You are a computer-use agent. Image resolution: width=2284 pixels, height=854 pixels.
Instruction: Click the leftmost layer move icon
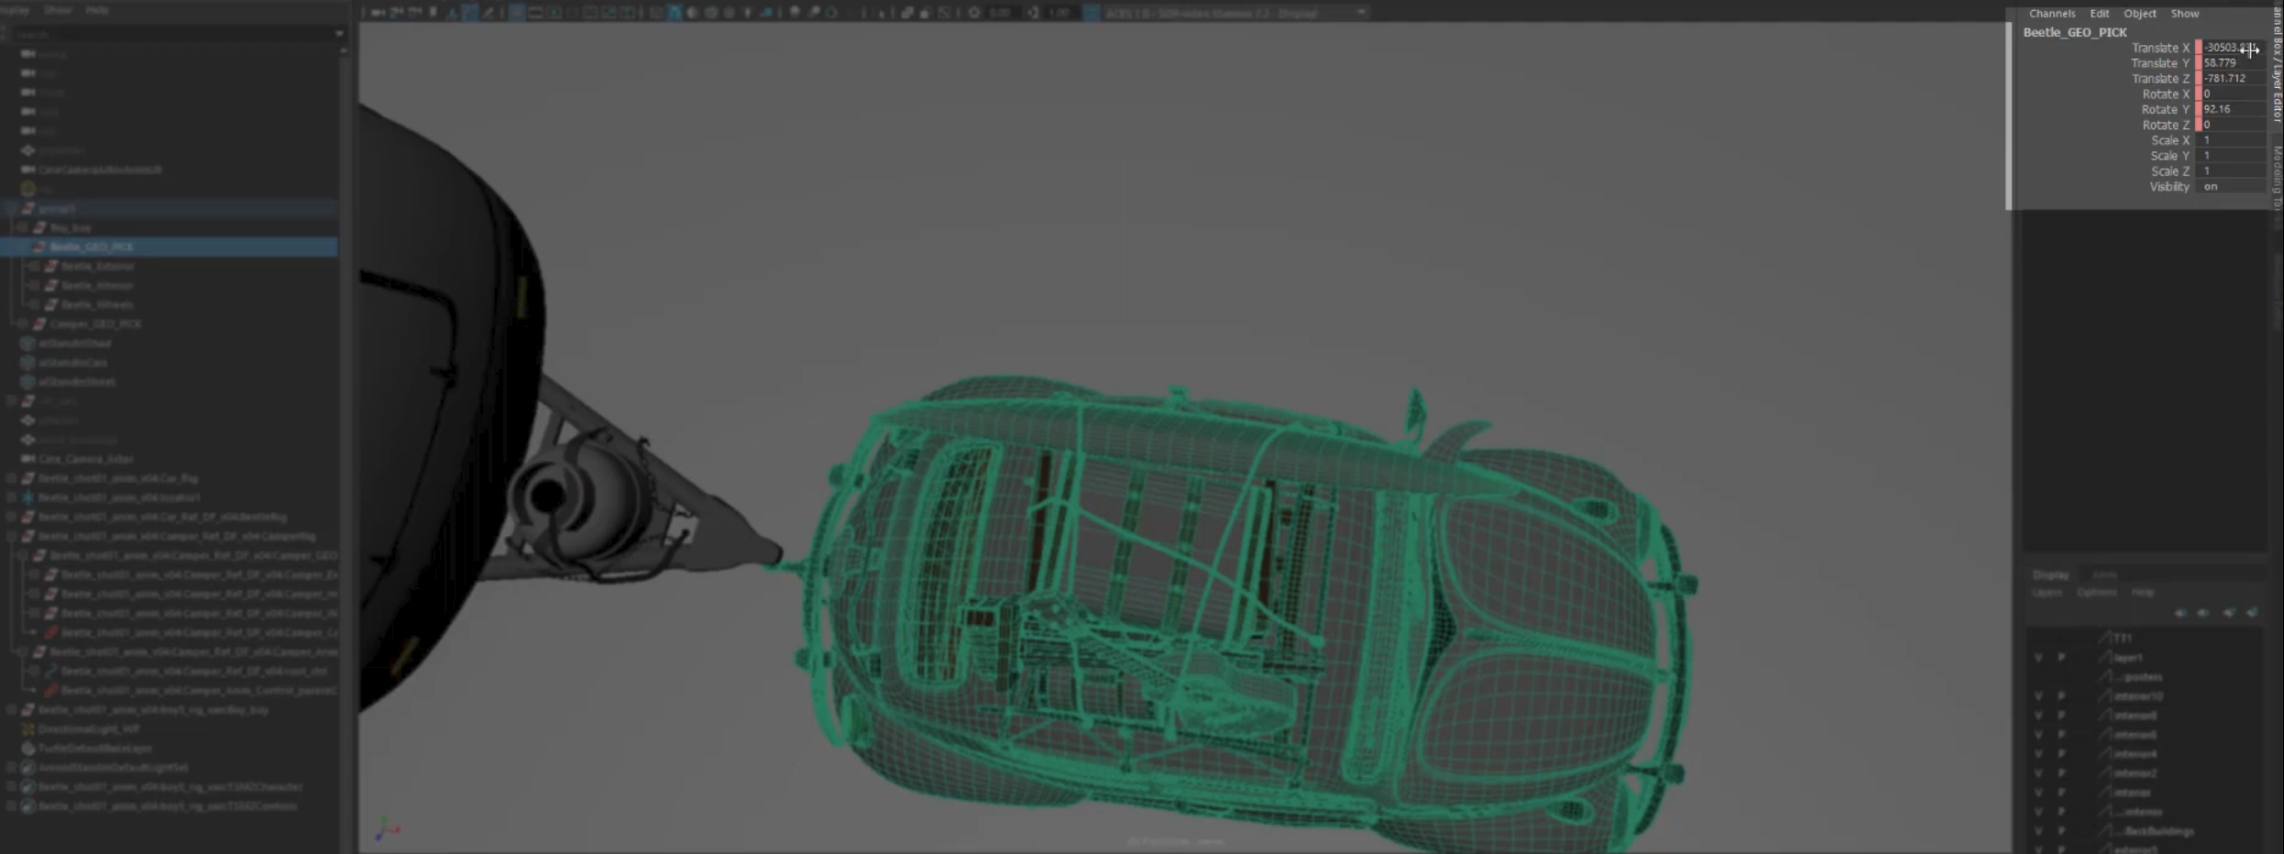coord(2180,613)
